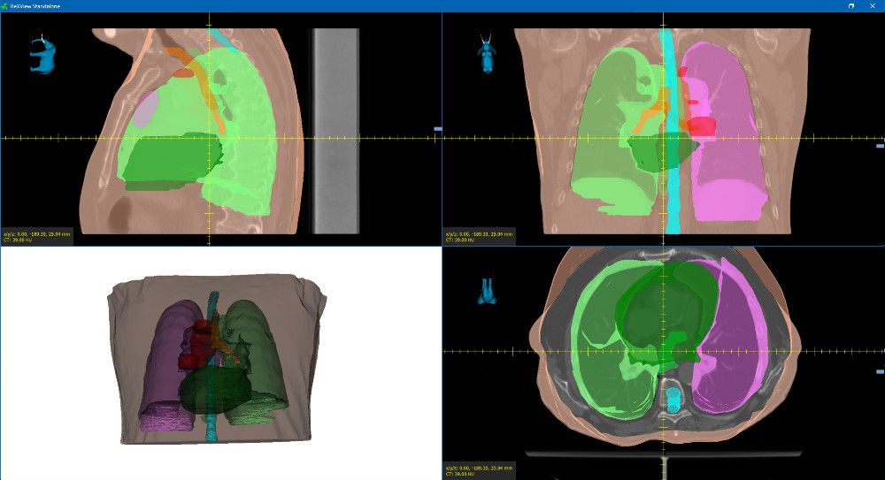This screenshot has width=885, height=480.
Task: Pick the red structure in the coronal view
Action: (700, 125)
